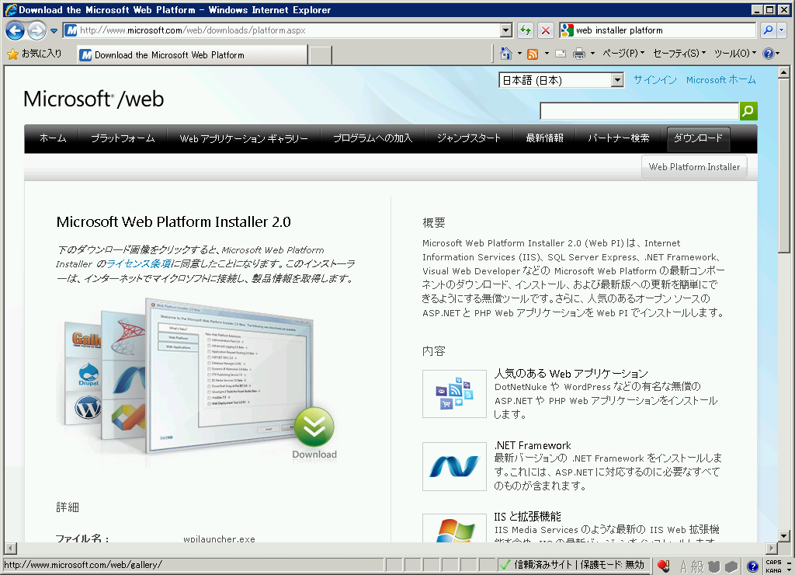Open the セーフティ(S) menu
The width and height of the screenshot is (795, 575).
679,54
